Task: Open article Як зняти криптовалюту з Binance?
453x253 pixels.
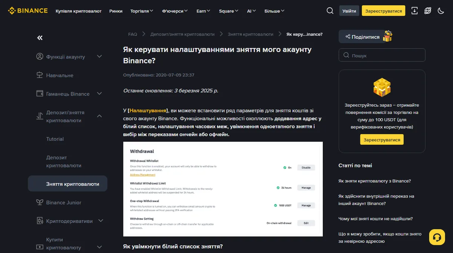Action: point(375,181)
